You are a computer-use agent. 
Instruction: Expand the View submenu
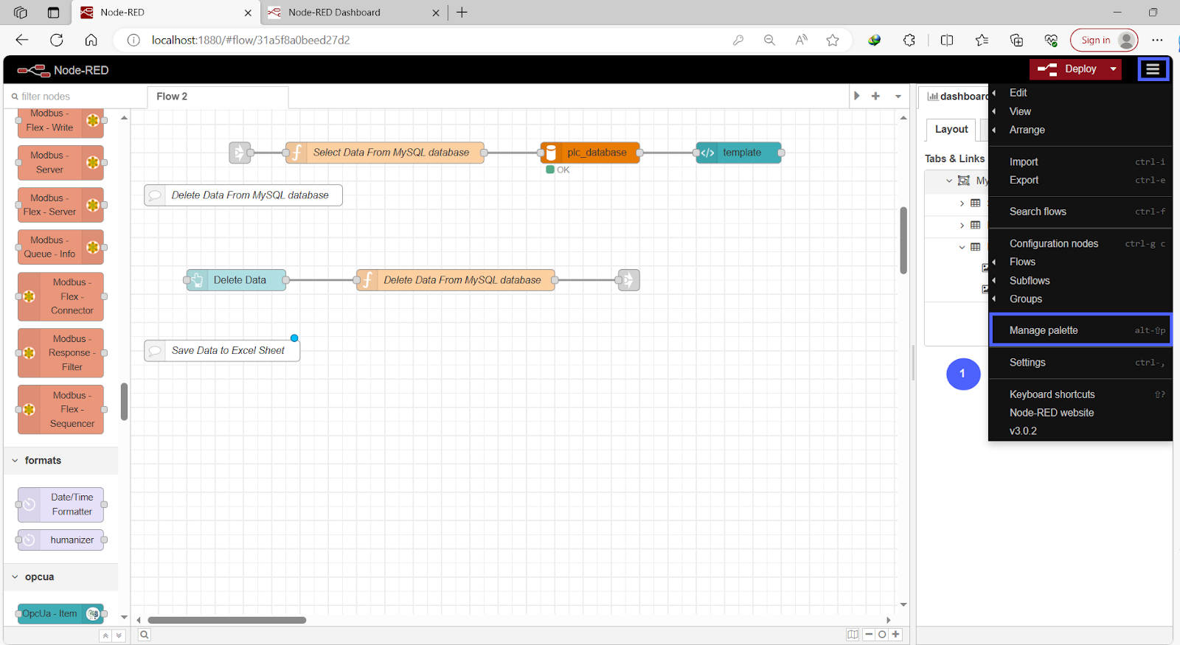click(1080, 111)
